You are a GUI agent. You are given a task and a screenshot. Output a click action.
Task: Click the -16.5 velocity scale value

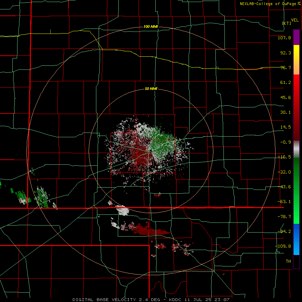click(x=284, y=157)
